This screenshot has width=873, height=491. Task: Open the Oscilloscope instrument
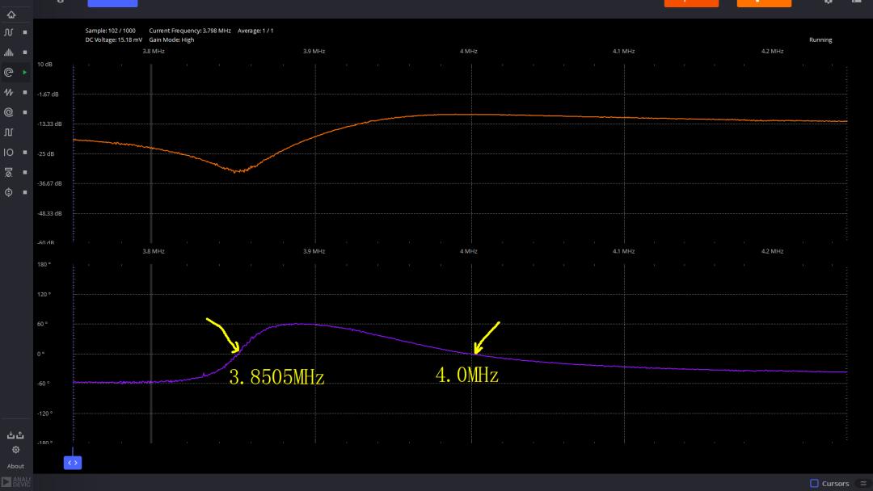point(9,32)
